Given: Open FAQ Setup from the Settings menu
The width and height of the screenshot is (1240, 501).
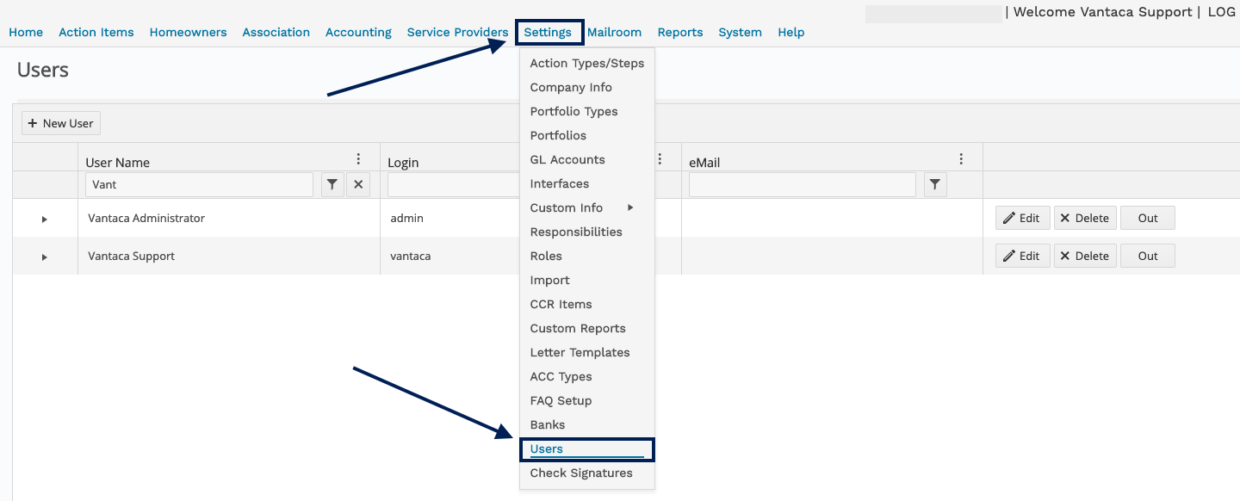Looking at the screenshot, I should point(561,400).
